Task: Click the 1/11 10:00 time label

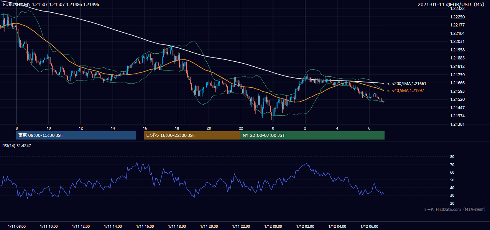Action: click(49, 226)
